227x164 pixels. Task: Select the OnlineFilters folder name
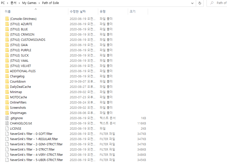[x=18, y=102]
